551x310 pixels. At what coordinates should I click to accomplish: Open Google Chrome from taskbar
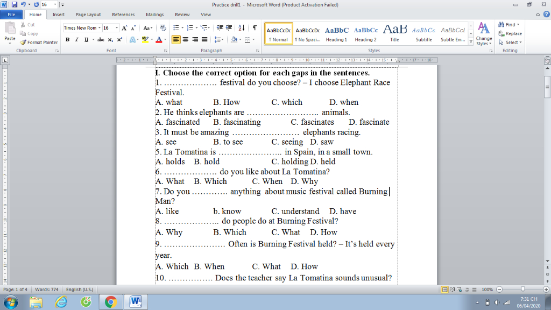[111, 302]
